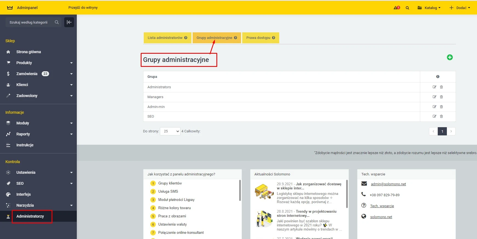Viewport: 477px width, 239px height.
Task: Open the alert notifications icon
Action: coord(397,8)
